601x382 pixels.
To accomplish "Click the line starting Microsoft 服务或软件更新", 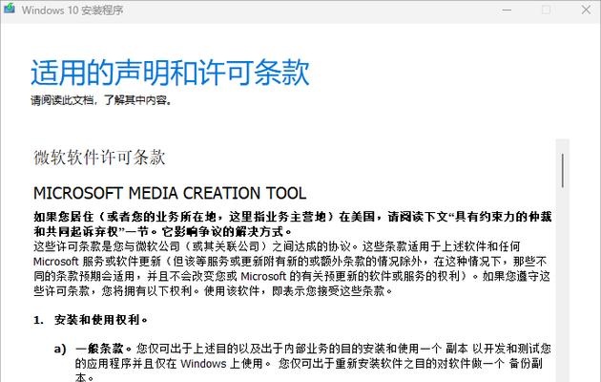I will coord(290,262).
